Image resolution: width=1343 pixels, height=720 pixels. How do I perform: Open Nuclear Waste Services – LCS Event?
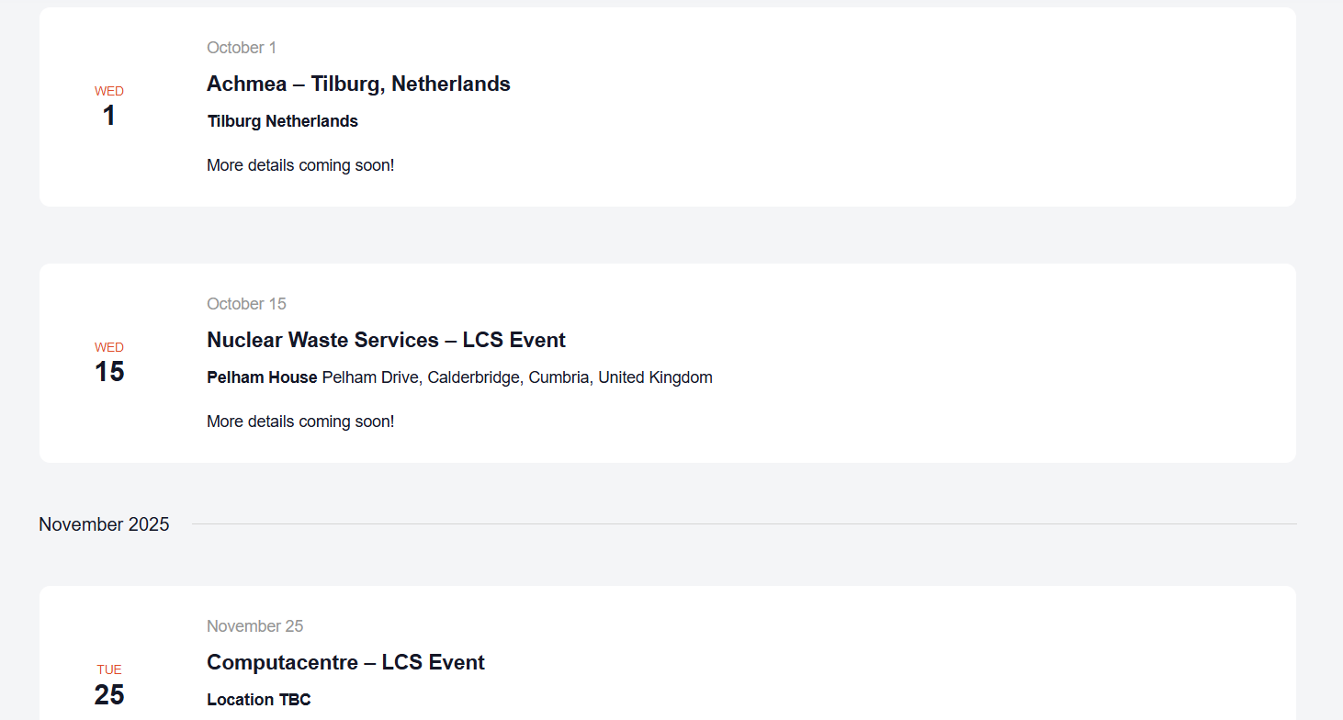point(386,341)
